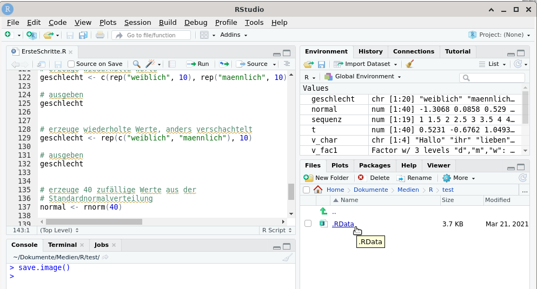Click the New Folder button

326,178
